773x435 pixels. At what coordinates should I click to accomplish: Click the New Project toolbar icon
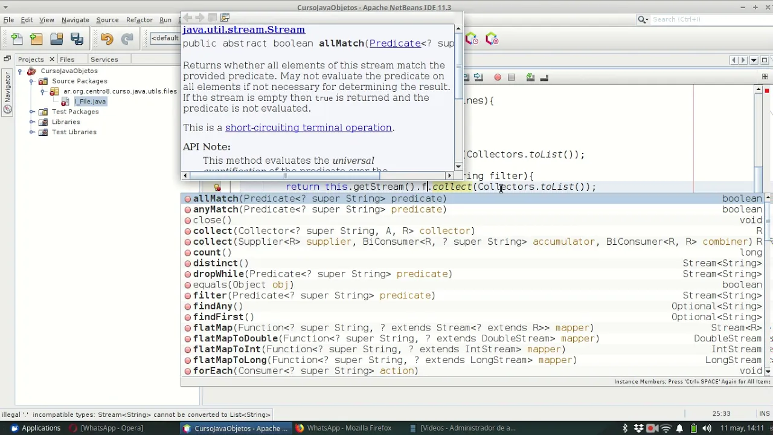click(x=37, y=39)
